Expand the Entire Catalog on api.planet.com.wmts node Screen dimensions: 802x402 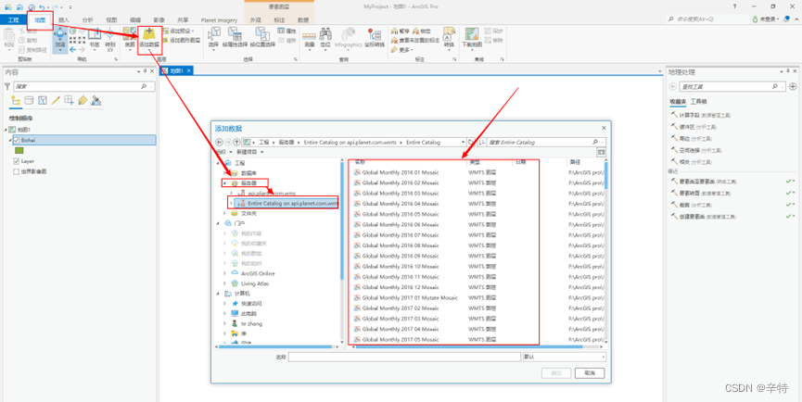click(x=232, y=203)
